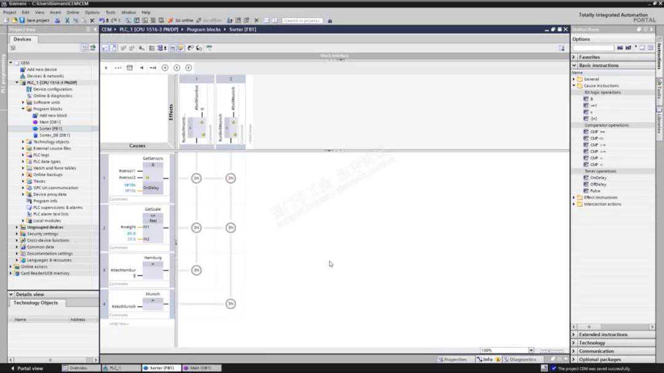Click the Cut scissors icon in toolbar
Screen dimensions: 664x373
67,20
